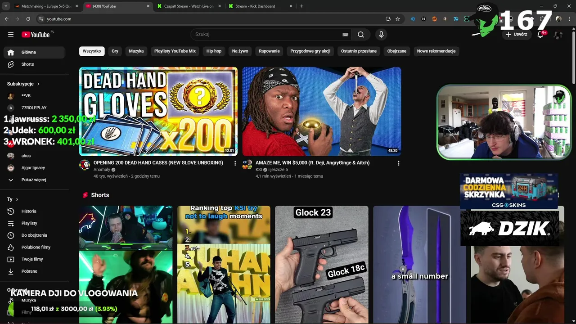Click the Główna home icon in sidebar
576x324 pixels.
tap(11, 52)
